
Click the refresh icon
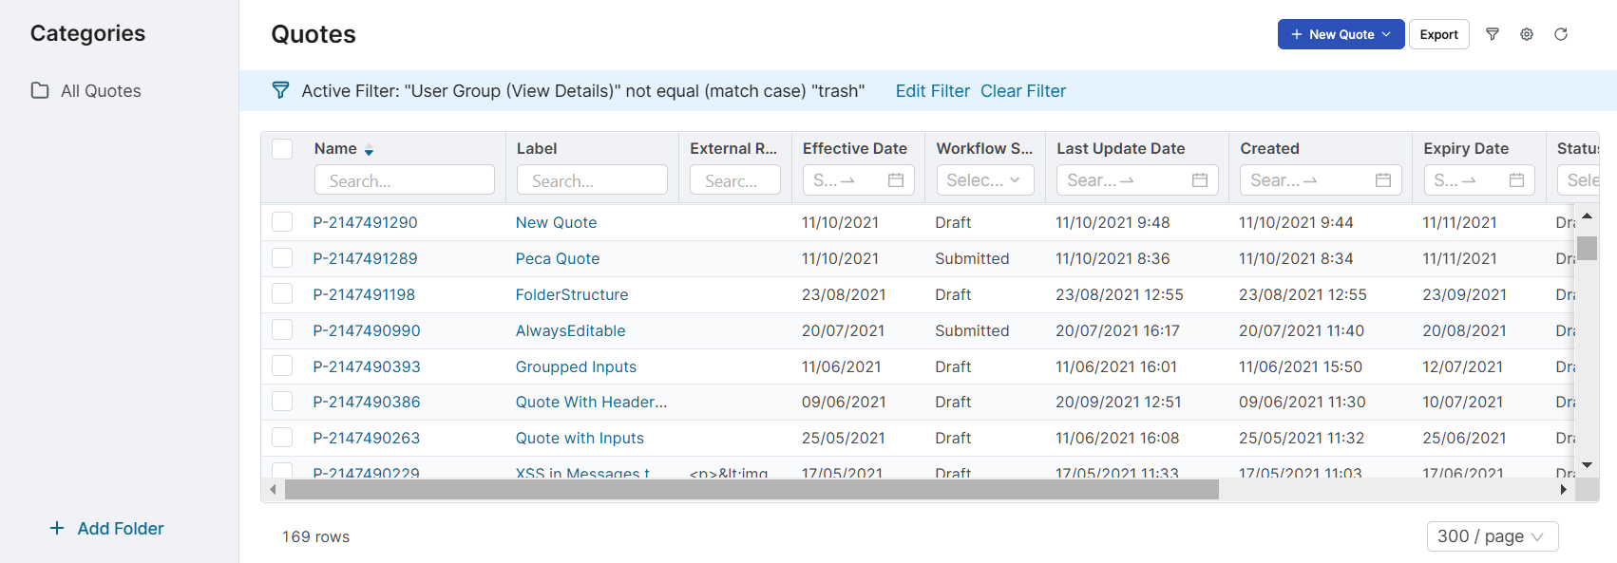[1561, 34]
